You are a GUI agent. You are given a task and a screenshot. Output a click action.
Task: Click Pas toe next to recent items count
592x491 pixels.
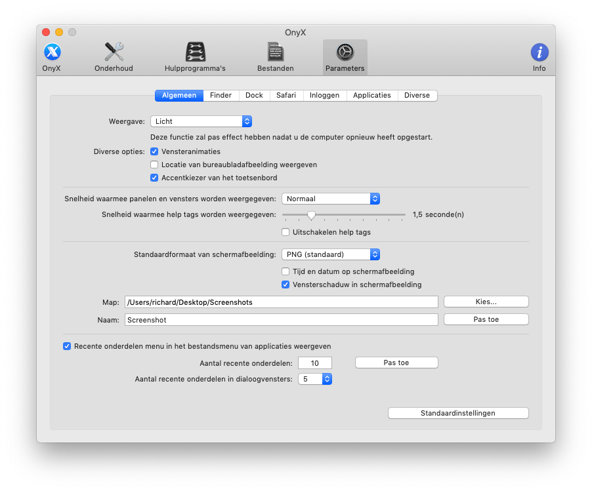point(396,363)
